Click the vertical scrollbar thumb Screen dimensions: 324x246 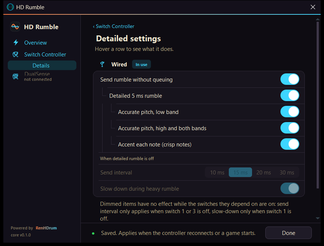pyautogui.click(x=318, y=105)
